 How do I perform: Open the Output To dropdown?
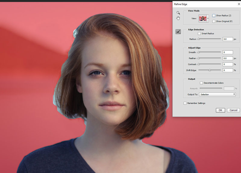coord(217,94)
